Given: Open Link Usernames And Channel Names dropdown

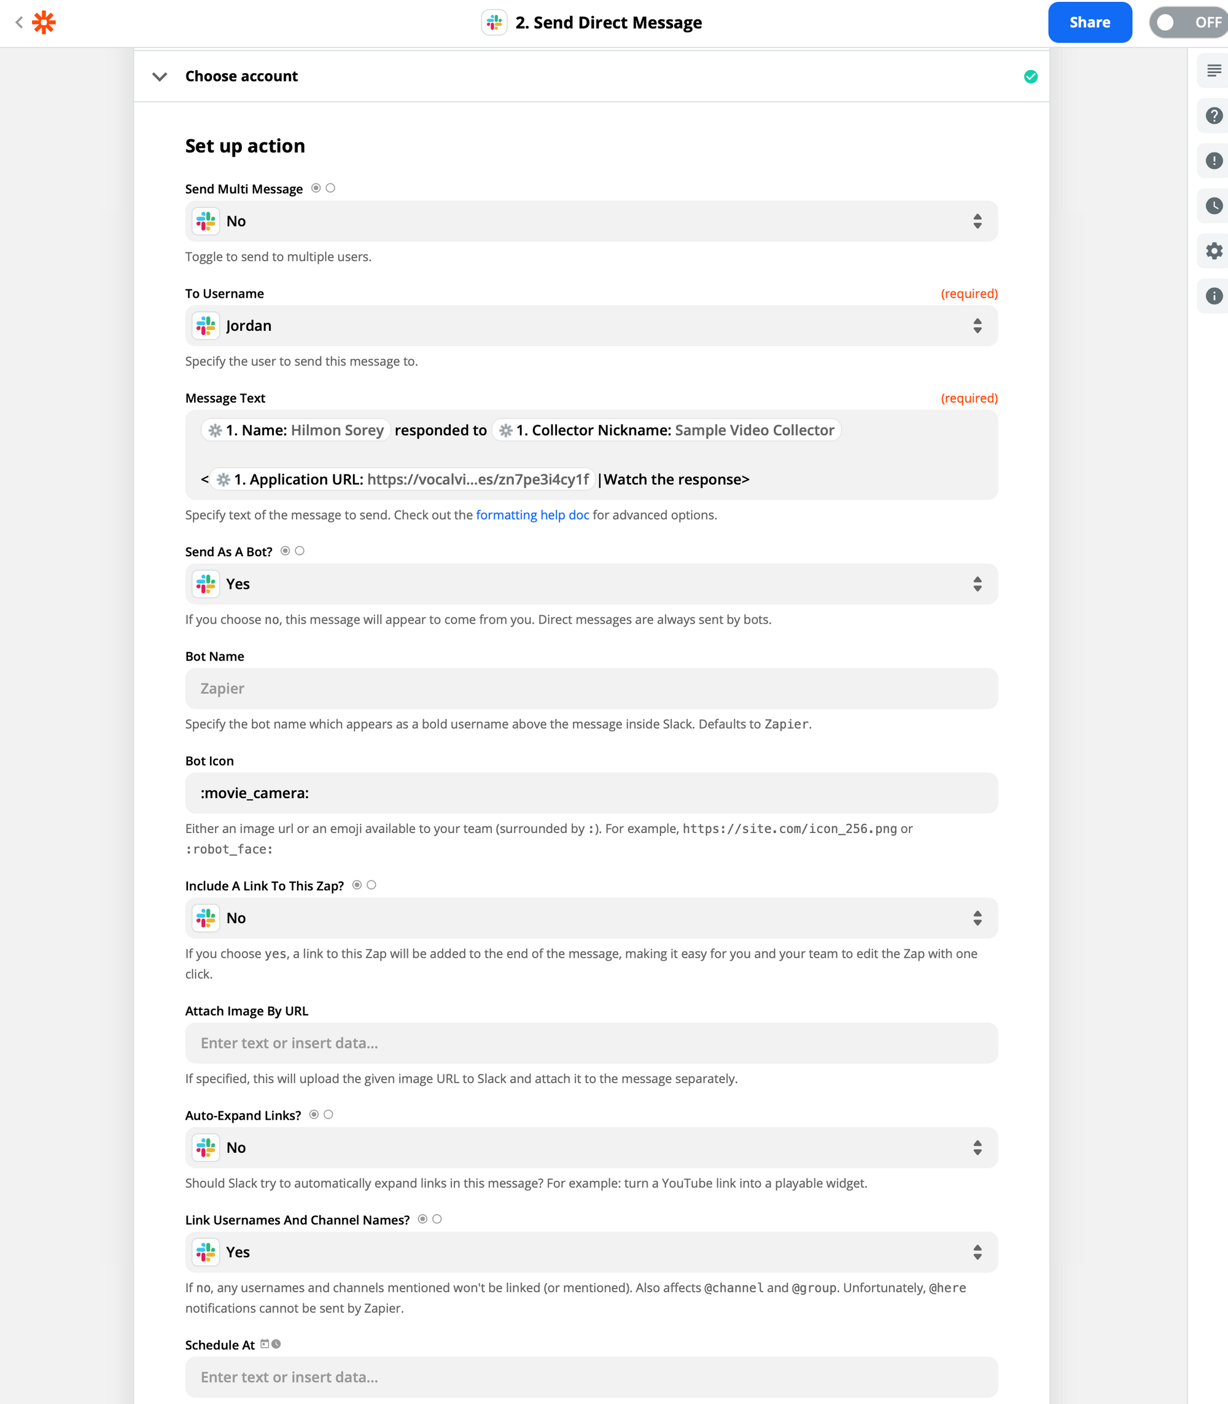Looking at the screenshot, I should click(x=591, y=1252).
